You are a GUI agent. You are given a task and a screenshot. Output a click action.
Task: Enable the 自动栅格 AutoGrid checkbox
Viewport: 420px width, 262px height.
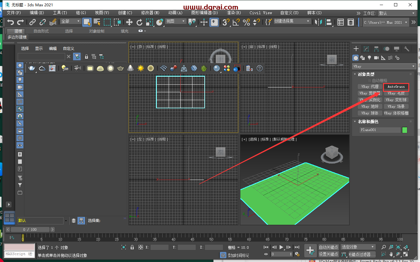click(370, 80)
